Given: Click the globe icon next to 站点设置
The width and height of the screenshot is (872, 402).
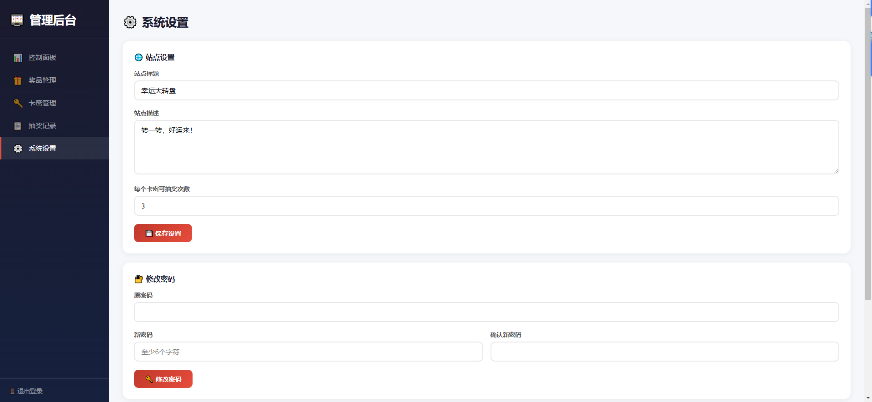Looking at the screenshot, I should pos(139,58).
